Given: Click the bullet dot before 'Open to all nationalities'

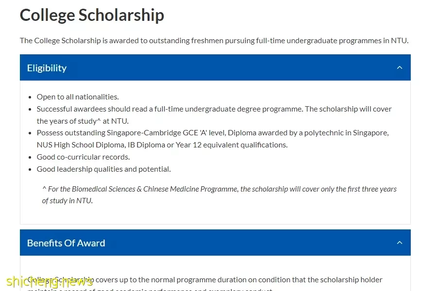Looking at the screenshot, I should pyautogui.click(x=30, y=97).
